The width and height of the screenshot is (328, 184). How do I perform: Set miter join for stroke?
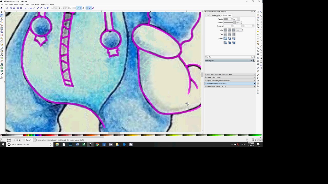tap(234, 30)
